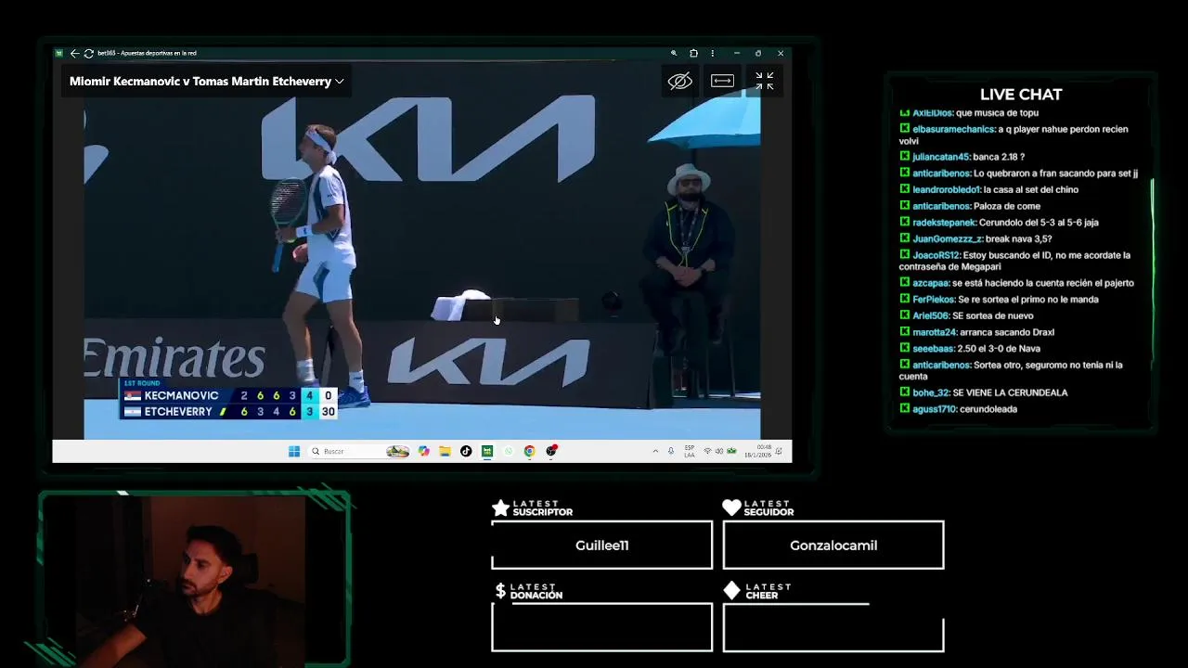Click chat user elbasuramechanics
The width and height of the screenshot is (1188, 668).
tap(953, 130)
